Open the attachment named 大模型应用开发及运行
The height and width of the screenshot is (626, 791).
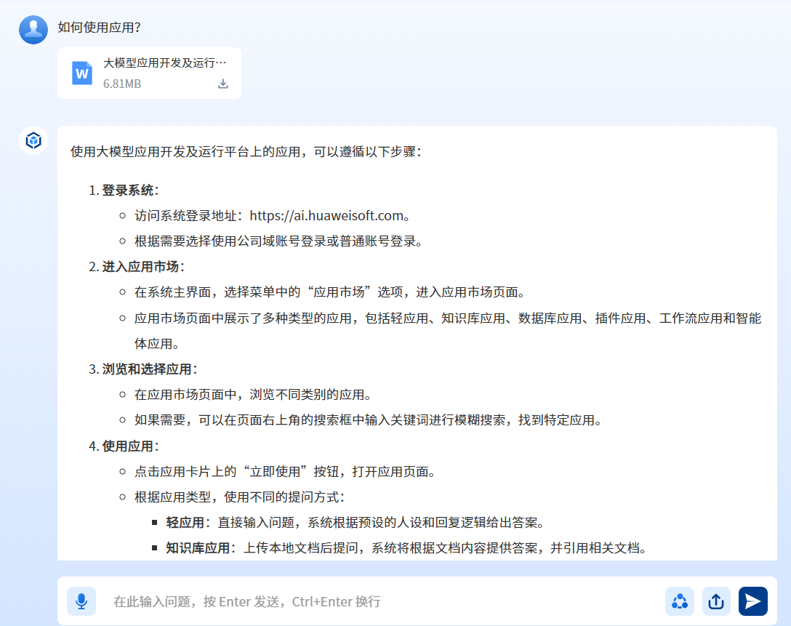coord(164,63)
